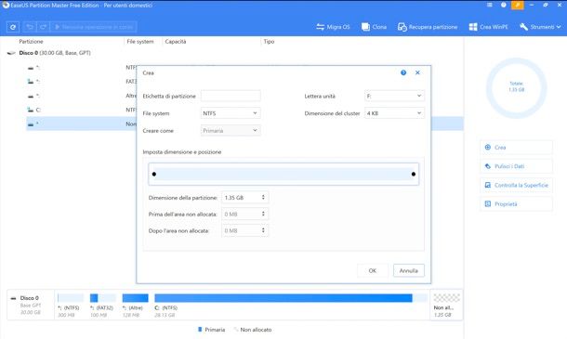
Task: Click the partition size bar area
Action: 283,175
